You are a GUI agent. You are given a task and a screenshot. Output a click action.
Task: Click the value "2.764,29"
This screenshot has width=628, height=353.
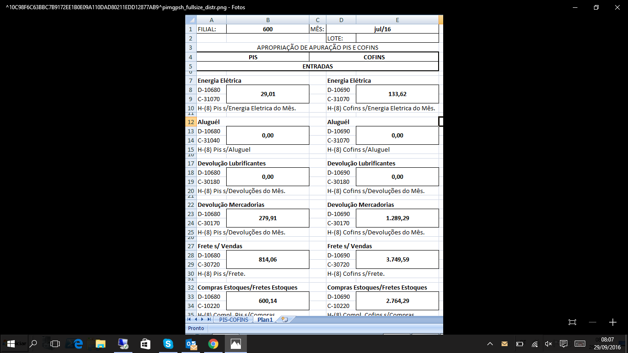tap(397, 301)
